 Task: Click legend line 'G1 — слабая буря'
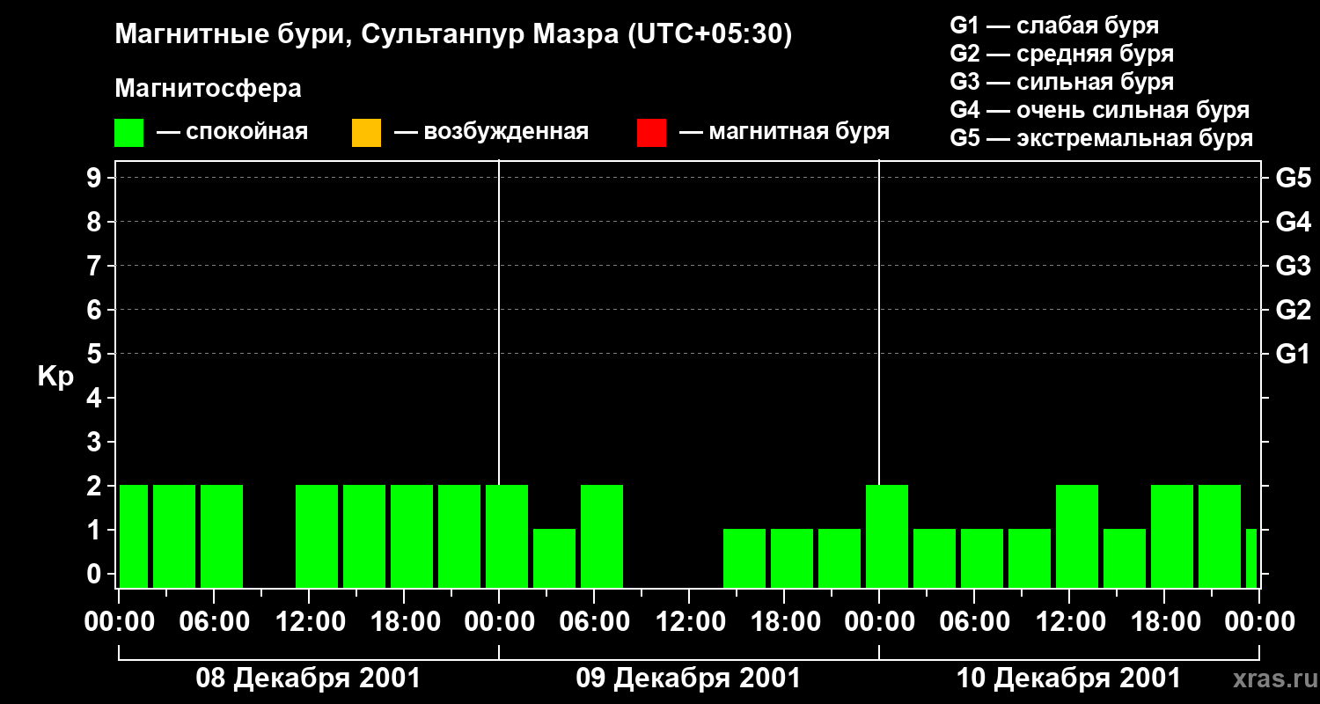coord(1054,26)
